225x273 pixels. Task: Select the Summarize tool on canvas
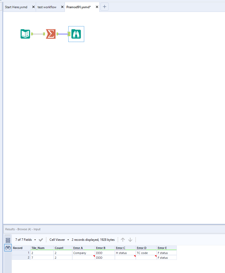50,34
